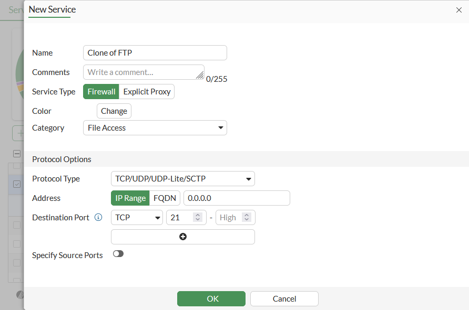Open the TCP destination port protocol dropdown
The image size is (469, 310).
pos(137,217)
